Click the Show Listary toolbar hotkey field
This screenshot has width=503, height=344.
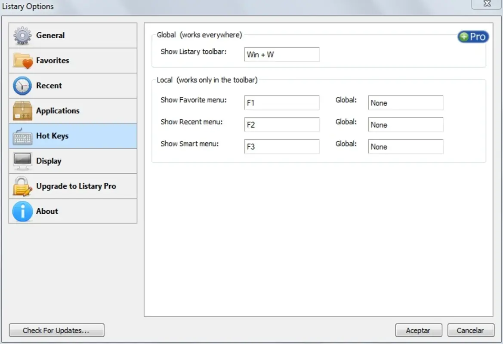point(281,54)
